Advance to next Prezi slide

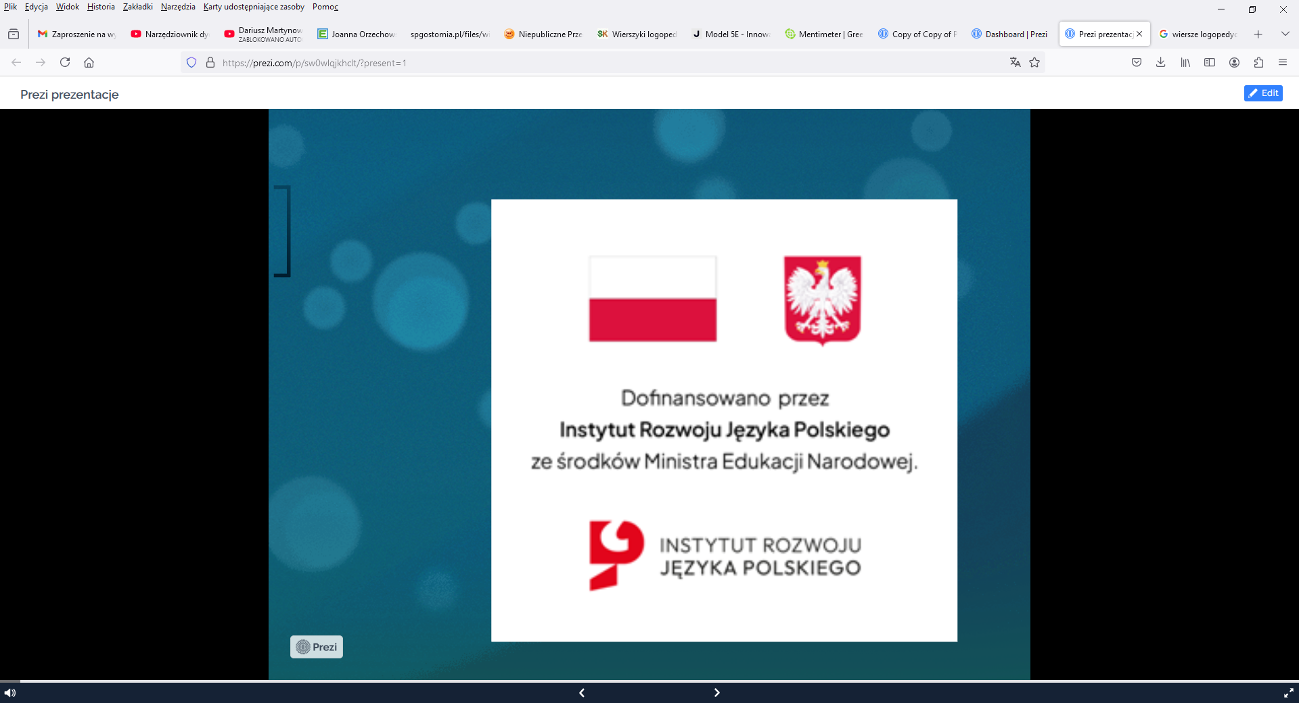[x=717, y=693]
